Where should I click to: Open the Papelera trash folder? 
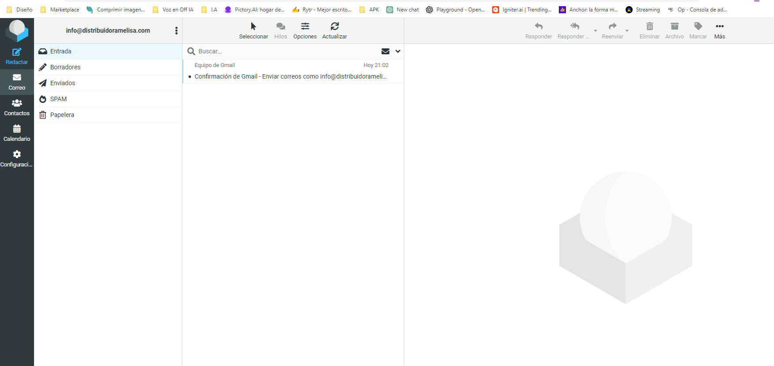108,115
